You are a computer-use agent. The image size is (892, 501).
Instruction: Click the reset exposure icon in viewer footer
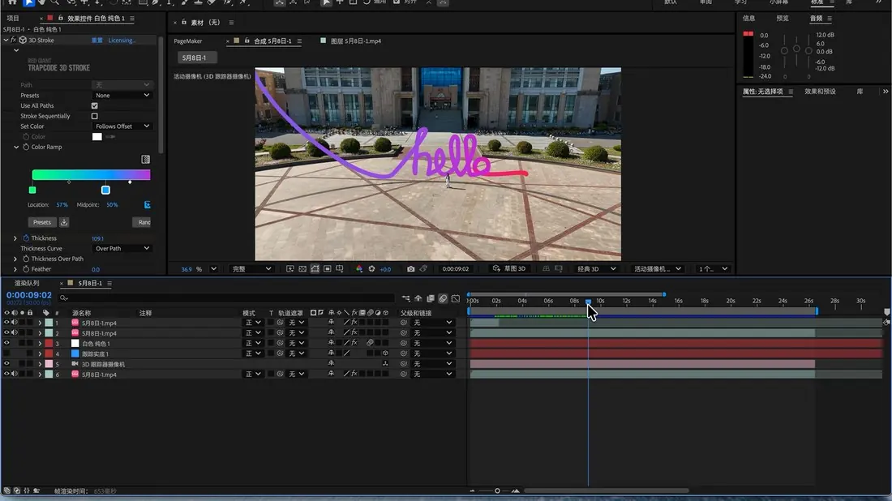click(372, 269)
